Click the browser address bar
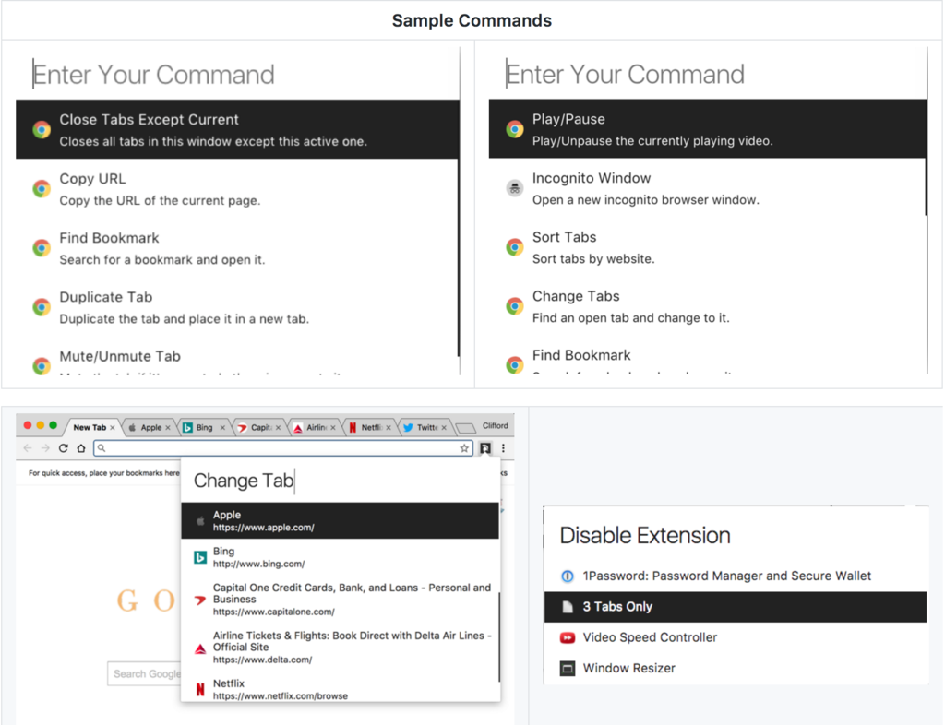Screen dimensions: 945x725 (282, 448)
